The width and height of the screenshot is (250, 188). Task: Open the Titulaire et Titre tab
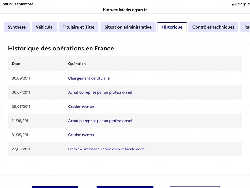(79, 27)
